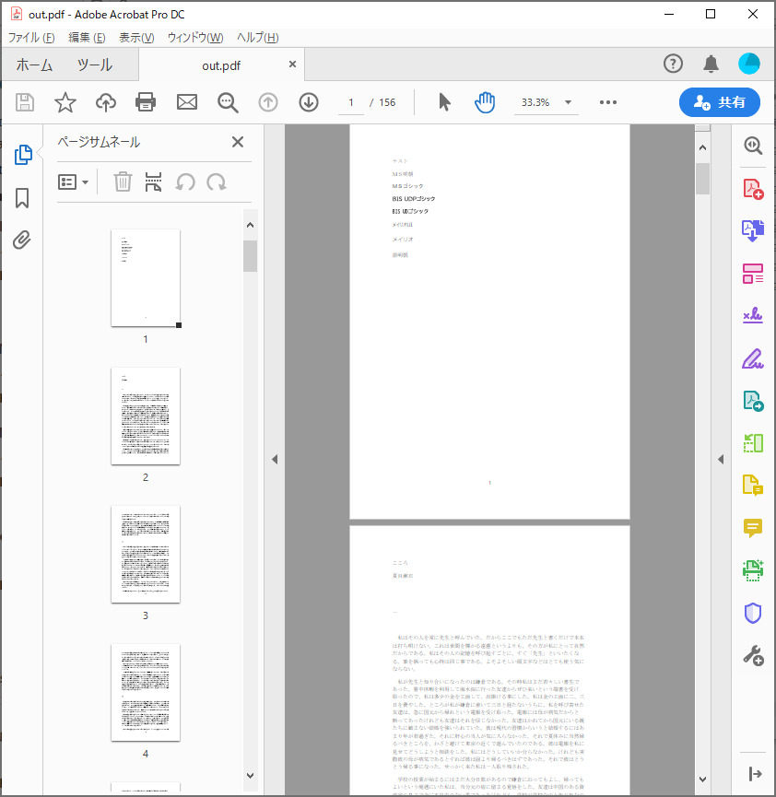776x797 pixels.
Task: Click the 33.3% zoom value field
Action: coord(535,102)
